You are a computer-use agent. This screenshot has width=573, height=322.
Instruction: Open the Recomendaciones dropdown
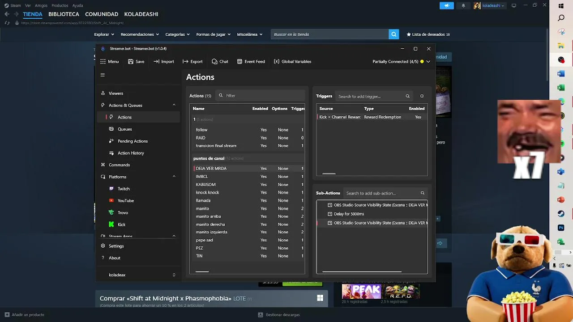140,34
